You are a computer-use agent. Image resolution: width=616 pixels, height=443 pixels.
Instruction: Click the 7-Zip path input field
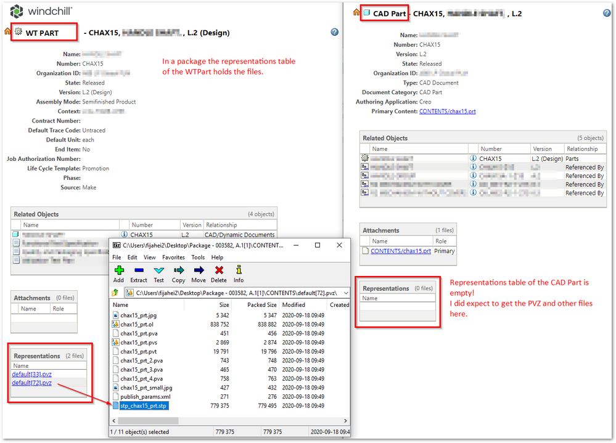(x=237, y=293)
